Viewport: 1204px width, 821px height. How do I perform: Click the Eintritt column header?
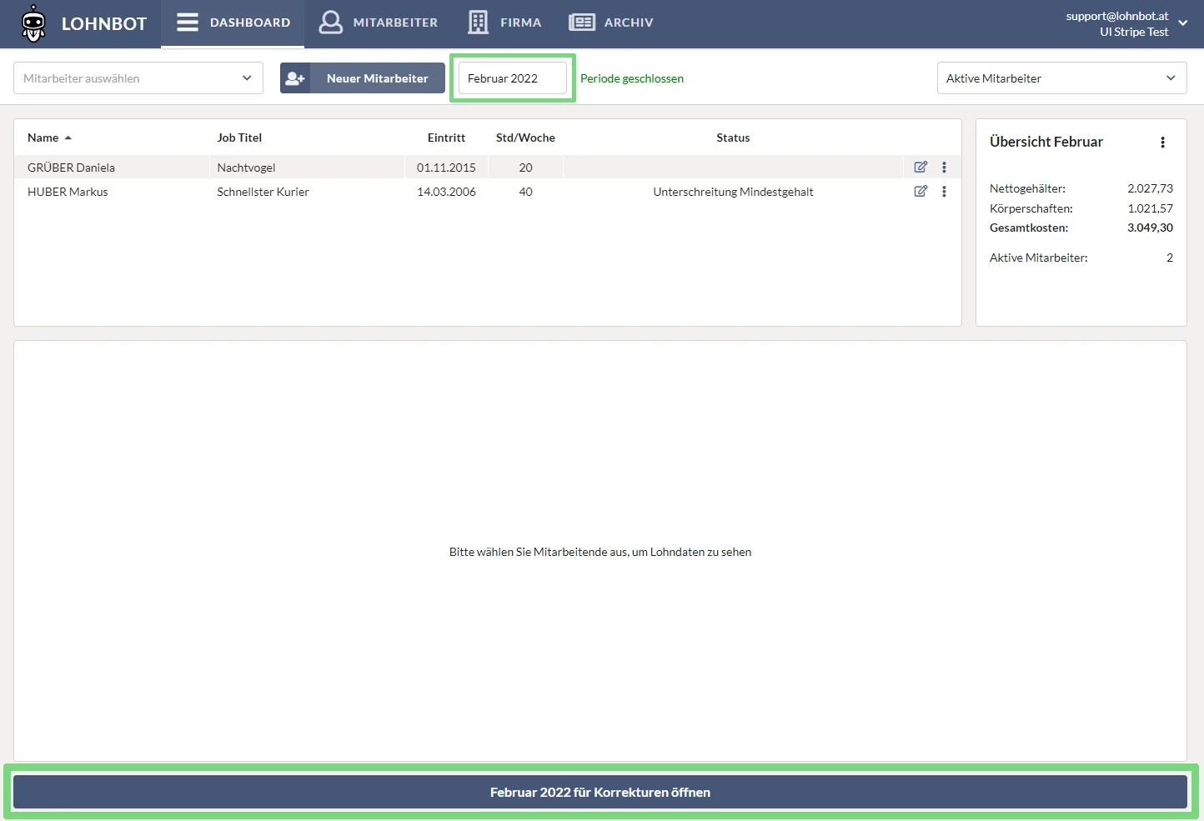point(446,138)
